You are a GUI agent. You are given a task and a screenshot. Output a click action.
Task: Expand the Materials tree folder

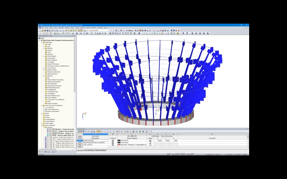tap(44, 49)
